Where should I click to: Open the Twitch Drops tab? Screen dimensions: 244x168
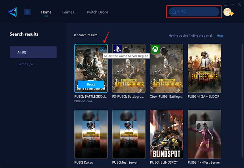pyautogui.click(x=97, y=12)
